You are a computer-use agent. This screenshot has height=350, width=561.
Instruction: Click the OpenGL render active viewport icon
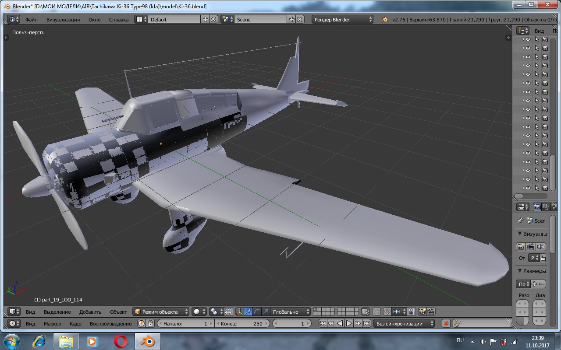[x=423, y=312]
